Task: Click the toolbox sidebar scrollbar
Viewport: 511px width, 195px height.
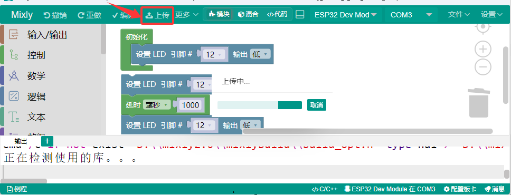Action: (x=103, y=39)
